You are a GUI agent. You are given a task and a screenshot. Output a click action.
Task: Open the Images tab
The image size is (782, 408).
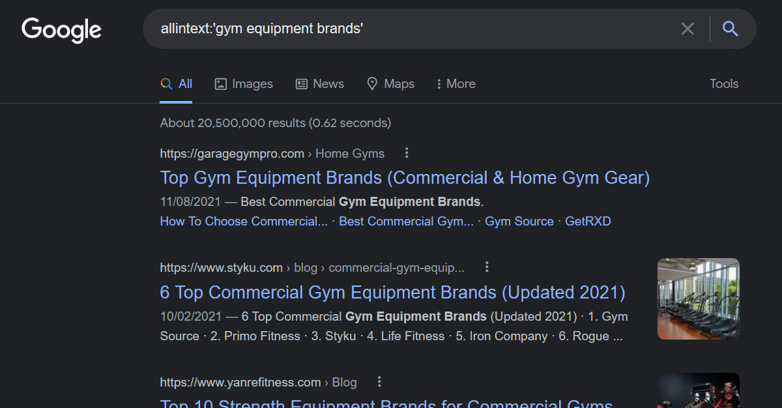tap(244, 83)
